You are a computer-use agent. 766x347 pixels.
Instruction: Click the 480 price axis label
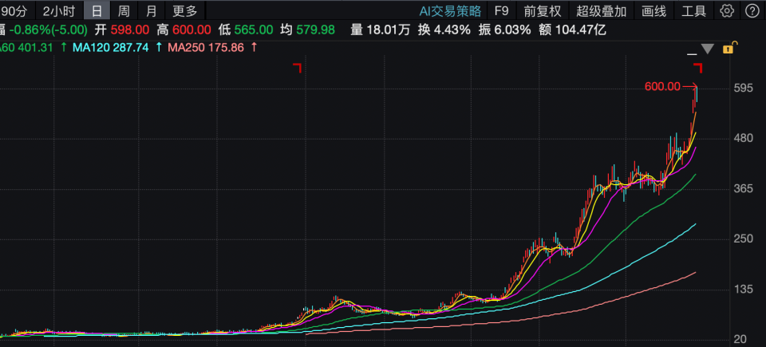pyautogui.click(x=745, y=138)
